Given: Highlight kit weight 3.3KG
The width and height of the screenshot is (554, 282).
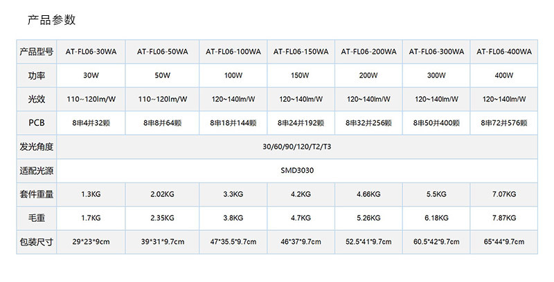Looking at the screenshot, I should pyautogui.click(x=233, y=194).
